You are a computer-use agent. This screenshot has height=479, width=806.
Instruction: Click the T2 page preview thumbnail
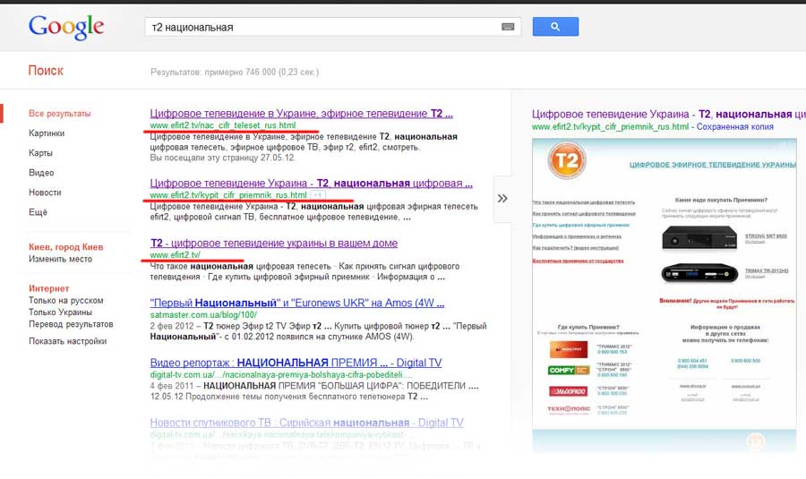(665, 295)
